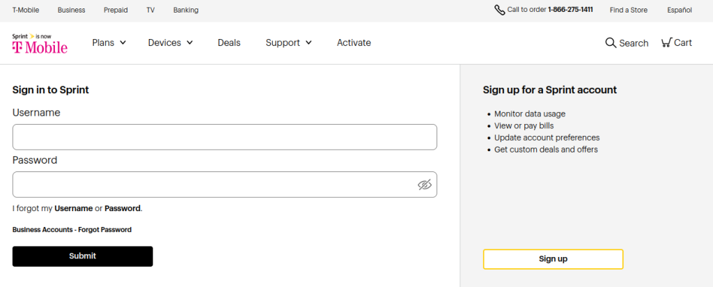The image size is (713, 287).
Task: Open Business Accounts - Forgot Password link
Action: pyautogui.click(x=72, y=230)
